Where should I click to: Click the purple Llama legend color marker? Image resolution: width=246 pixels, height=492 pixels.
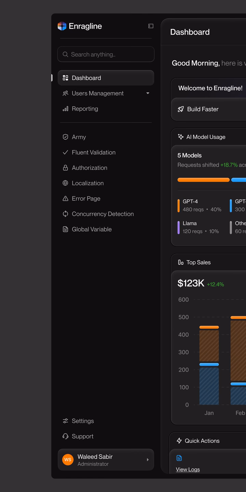click(x=178, y=228)
